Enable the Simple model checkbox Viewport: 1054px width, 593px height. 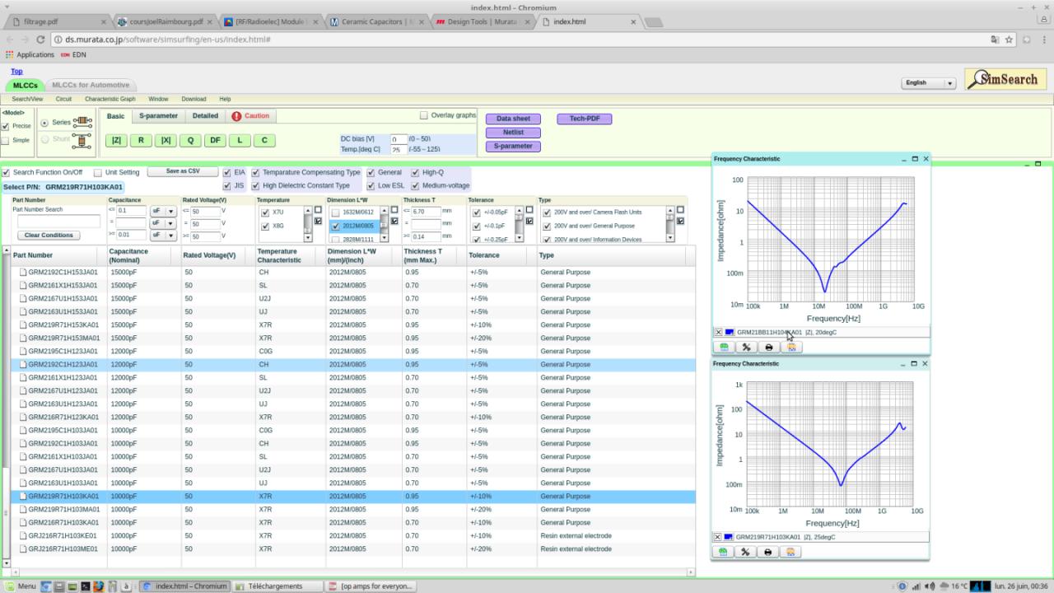pos(6,140)
